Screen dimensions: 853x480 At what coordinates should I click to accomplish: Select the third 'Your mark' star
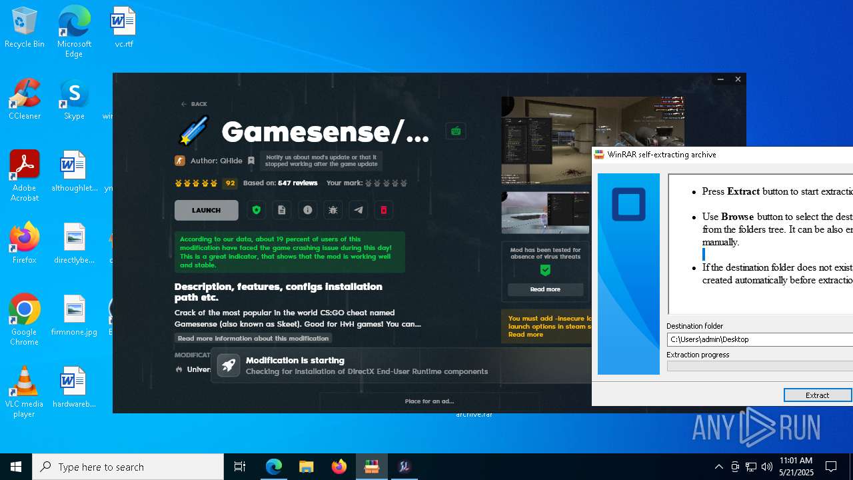coord(387,183)
